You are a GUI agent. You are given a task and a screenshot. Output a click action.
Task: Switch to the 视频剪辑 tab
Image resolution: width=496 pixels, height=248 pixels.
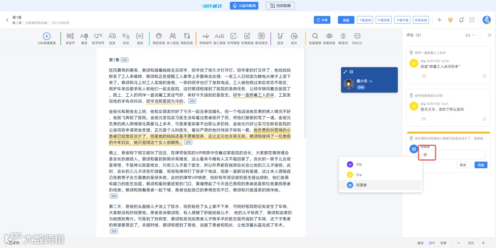(x=280, y=6)
